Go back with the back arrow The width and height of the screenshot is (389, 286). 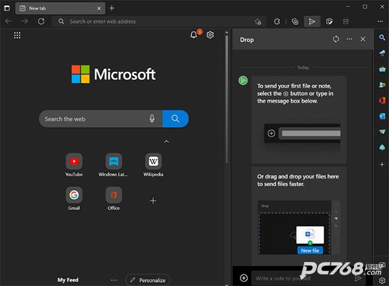(8, 21)
